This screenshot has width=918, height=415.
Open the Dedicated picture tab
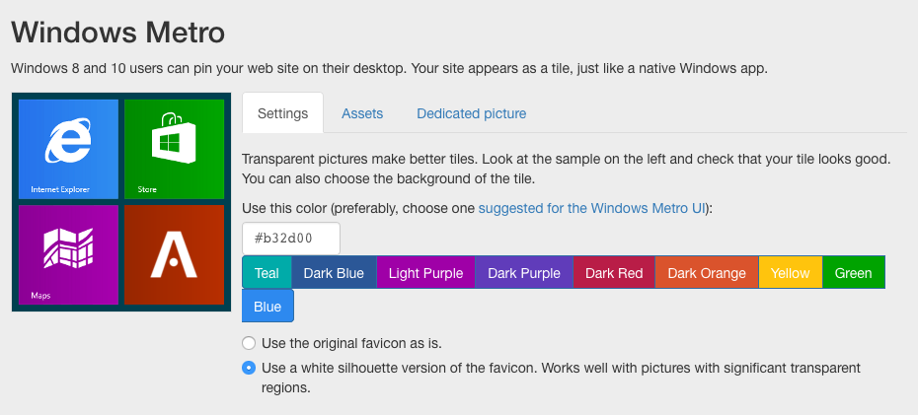pos(471,113)
